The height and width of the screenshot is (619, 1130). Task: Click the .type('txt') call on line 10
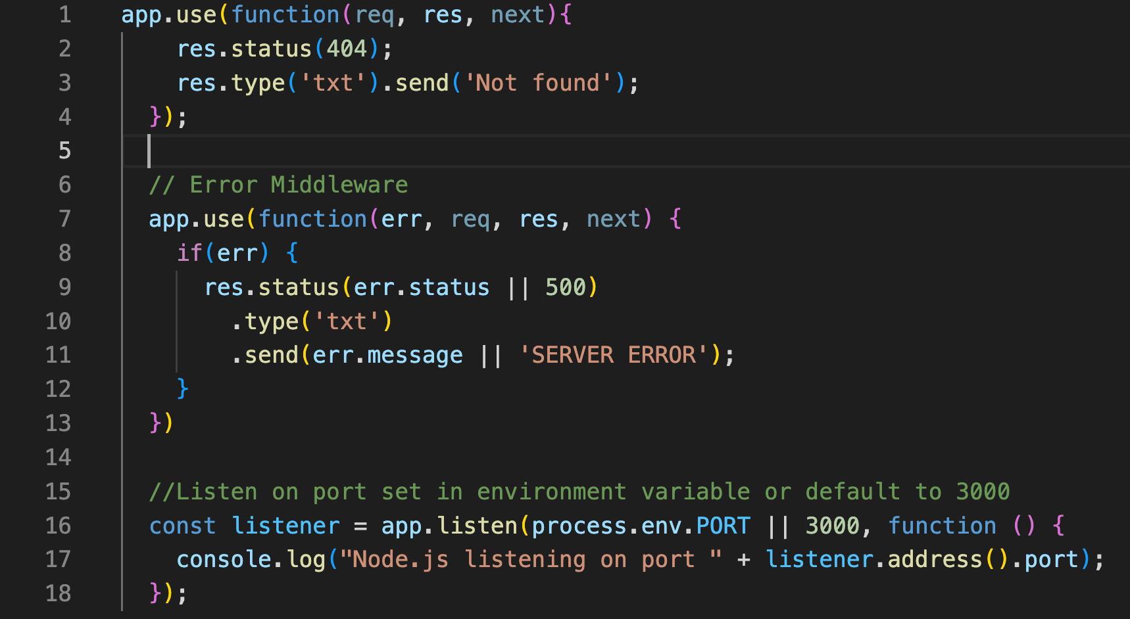point(312,321)
